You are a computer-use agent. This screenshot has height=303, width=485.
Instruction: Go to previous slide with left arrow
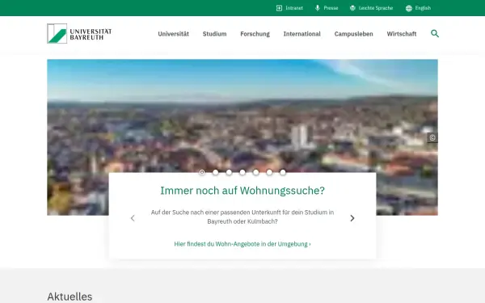pos(133,218)
